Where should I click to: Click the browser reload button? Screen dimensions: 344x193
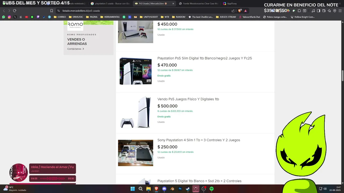pyautogui.click(x=15, y=11)
